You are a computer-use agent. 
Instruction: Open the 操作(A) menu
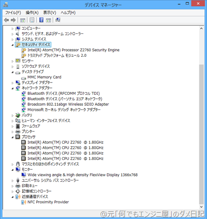[x=32, y=13]
